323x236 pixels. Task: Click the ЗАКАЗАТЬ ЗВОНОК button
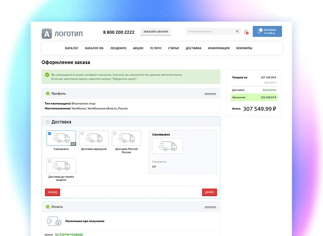tap(156, 32)
